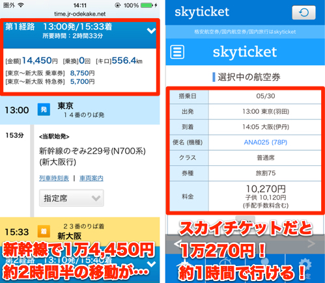This screenshot has width=325, height=283.
Task: Select the 14,450円 total fare amount
Action: click(40, 61)
